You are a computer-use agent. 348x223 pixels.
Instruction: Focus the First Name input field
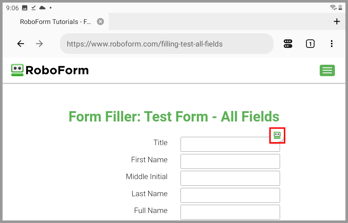[x=230, y=161]
